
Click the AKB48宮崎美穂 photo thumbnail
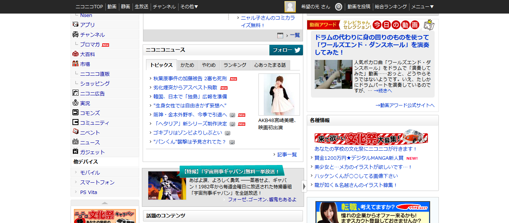(x=279, y=95)
